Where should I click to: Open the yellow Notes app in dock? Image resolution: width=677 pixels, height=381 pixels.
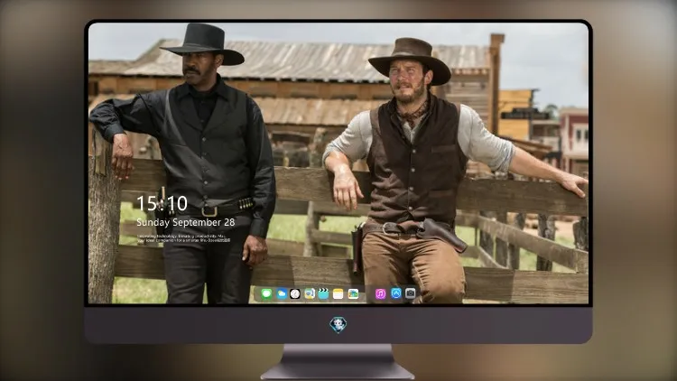point(338,294)
